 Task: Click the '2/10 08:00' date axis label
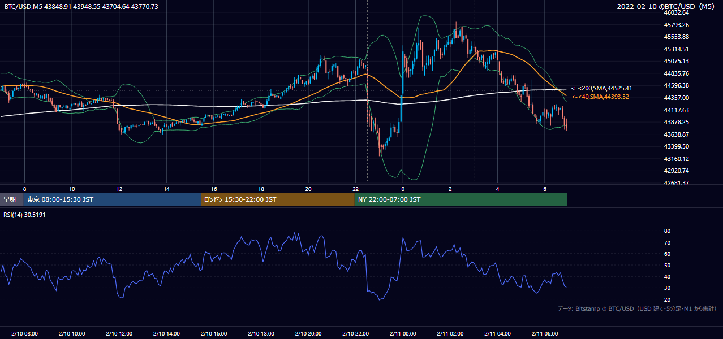[24, 333]
